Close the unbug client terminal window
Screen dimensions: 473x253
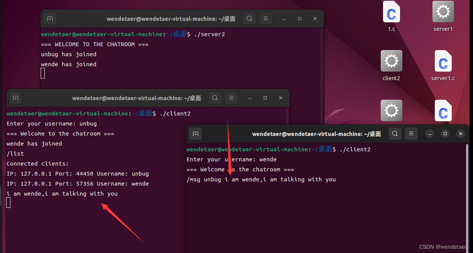tap(281, 98)
